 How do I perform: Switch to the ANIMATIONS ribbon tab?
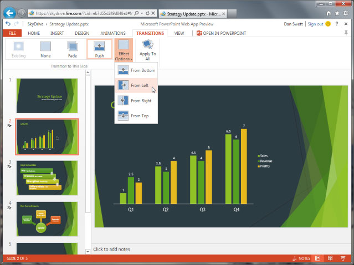point(113,33)
